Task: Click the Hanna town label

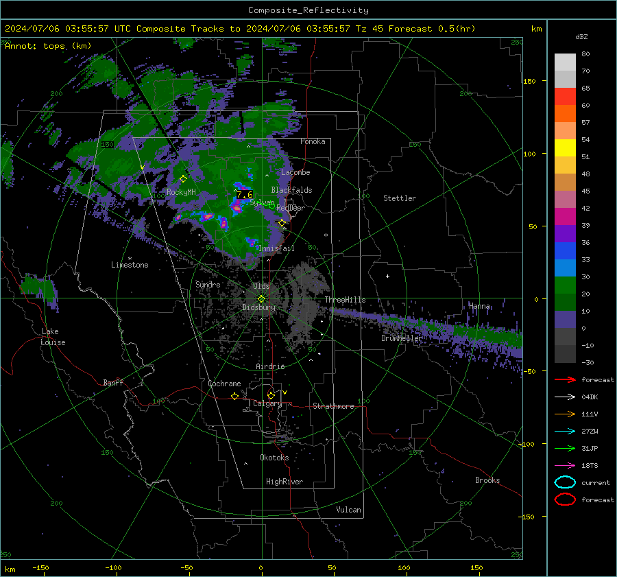Action: [x=479, y=306]
